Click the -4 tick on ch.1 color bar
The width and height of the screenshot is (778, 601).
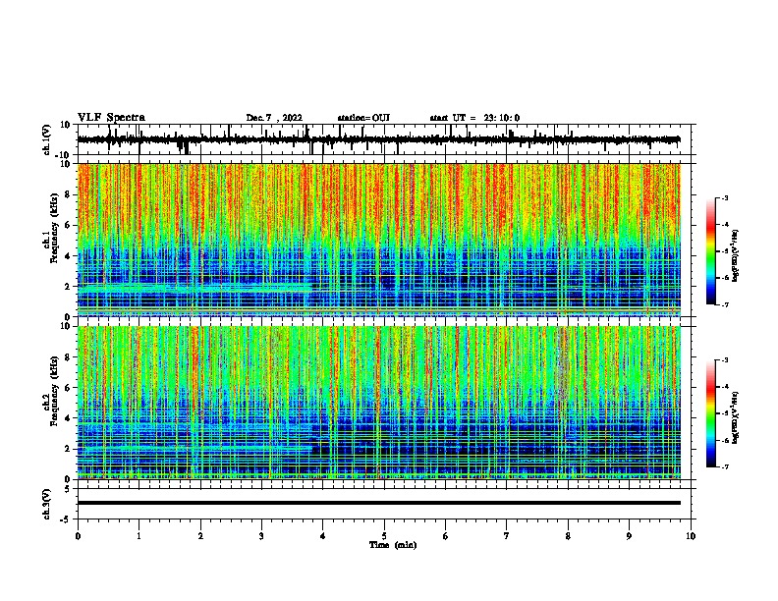click(724, 225)
